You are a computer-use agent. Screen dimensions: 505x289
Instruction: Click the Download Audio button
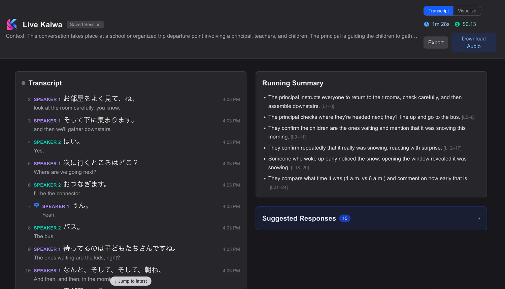(473, 42)
